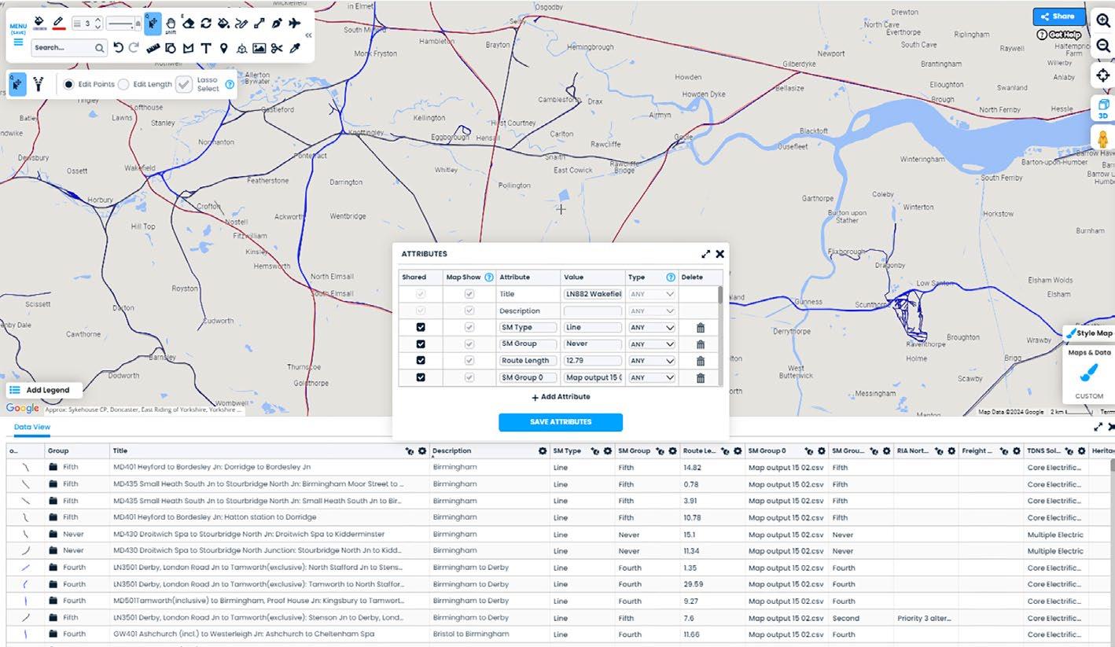
Task: Toggle the Lasso Select checkbox
Action: (x=184, y=84)
